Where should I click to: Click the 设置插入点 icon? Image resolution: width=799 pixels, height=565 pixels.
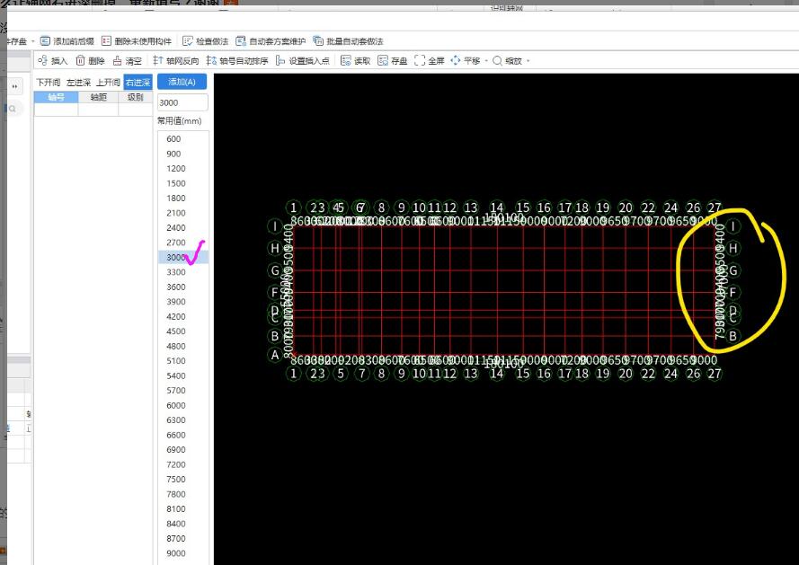[280, 60]
